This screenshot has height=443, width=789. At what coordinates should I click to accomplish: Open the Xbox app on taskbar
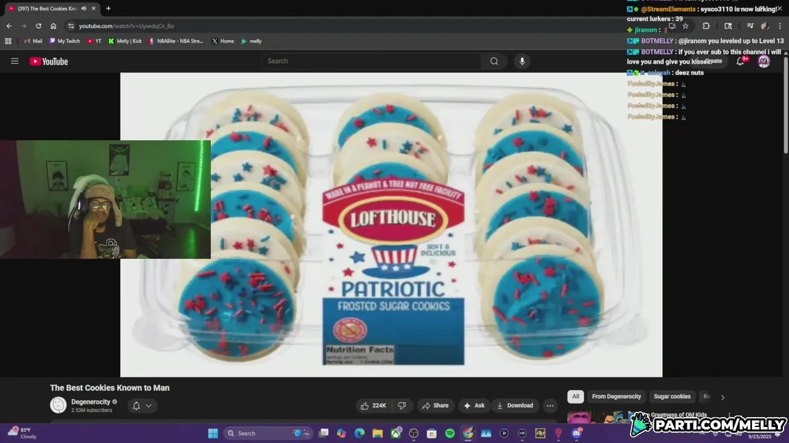(x=396, y=433)
